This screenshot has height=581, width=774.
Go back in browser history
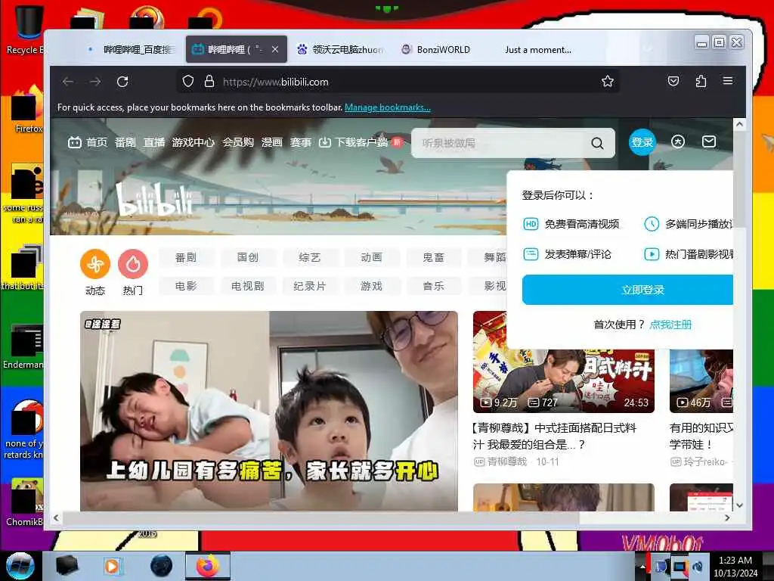tap(68, 82)
